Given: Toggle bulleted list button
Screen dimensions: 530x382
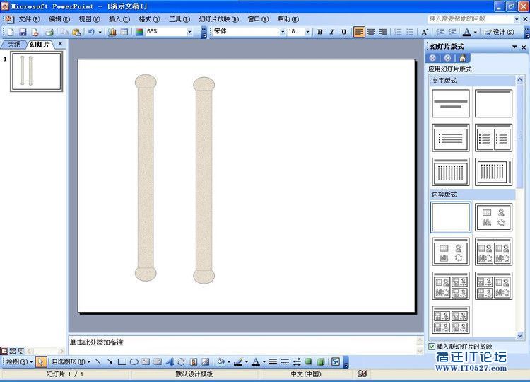Looking at the screenshot, I should pyautogui.click(x=410, y=32).
